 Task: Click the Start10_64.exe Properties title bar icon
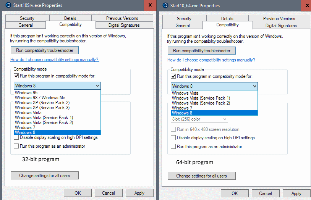click(x=165, y=5)
